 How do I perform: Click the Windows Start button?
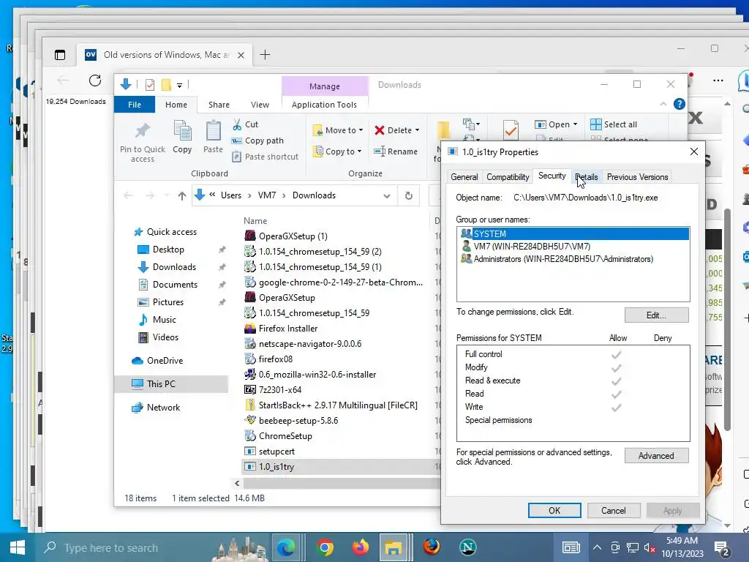click(18, 547)
